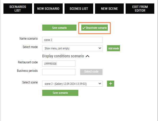Open the Select scene dropdown
This screenshot has width=158, height=121.
click(x=72, y=83)
